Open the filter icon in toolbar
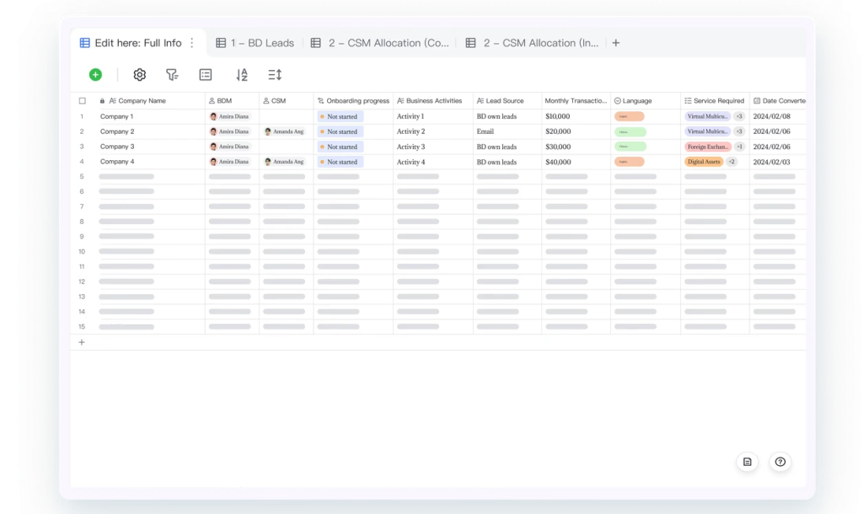The height and width of the screenshot is (514, 863). click(x=172, y=74)
